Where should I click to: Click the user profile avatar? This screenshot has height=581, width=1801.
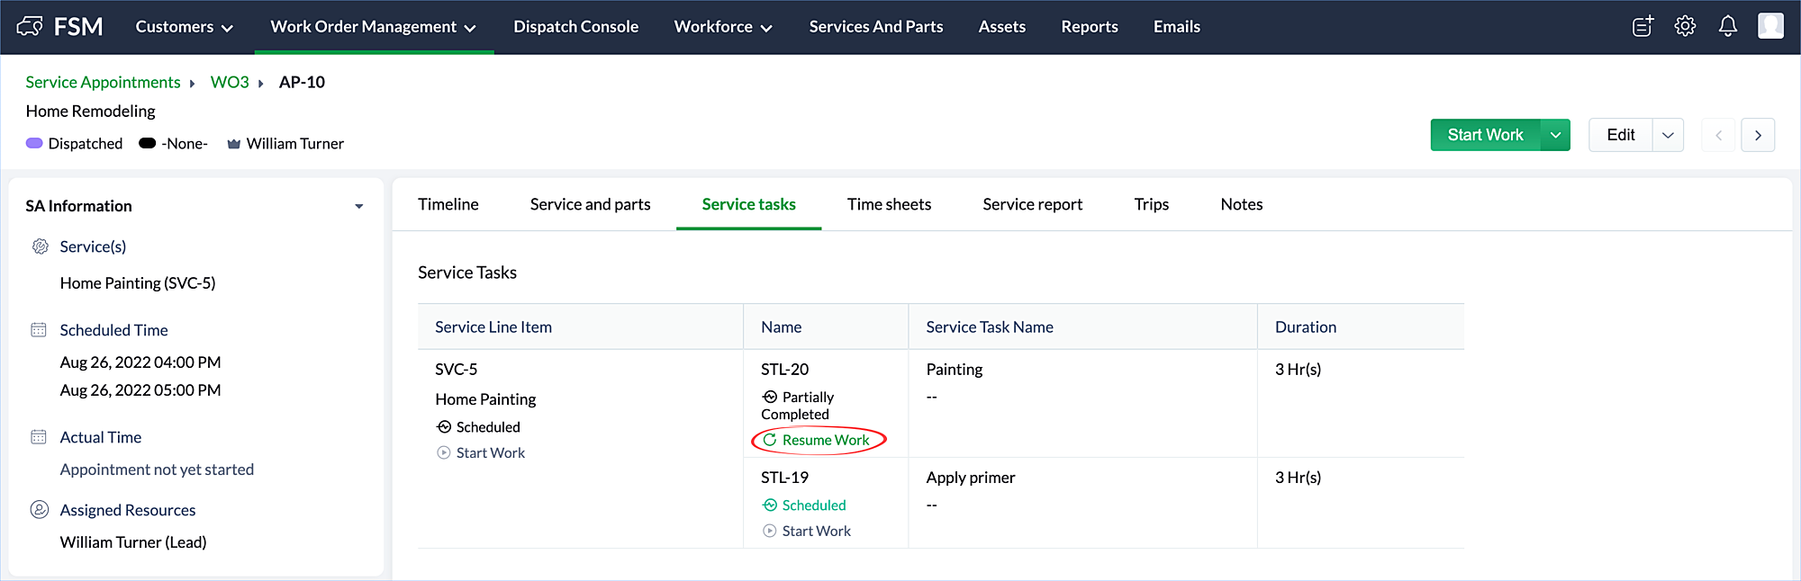click(1769, 26)
